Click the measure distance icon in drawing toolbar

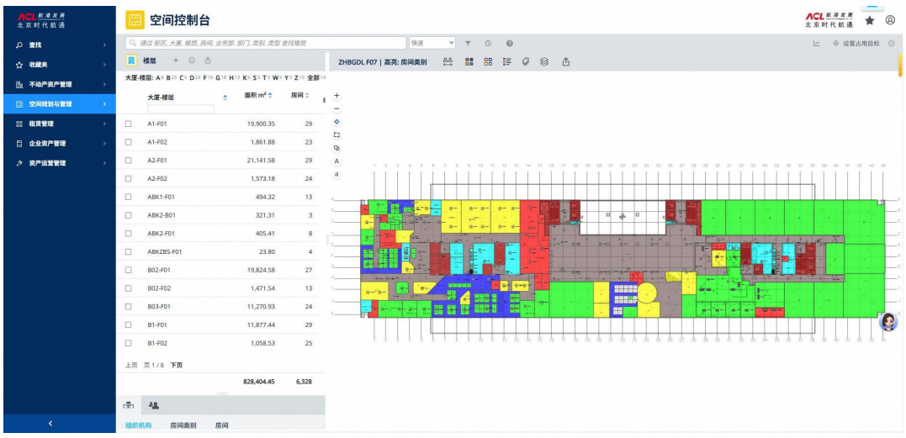pyautogui.click(x=448, y=61)
